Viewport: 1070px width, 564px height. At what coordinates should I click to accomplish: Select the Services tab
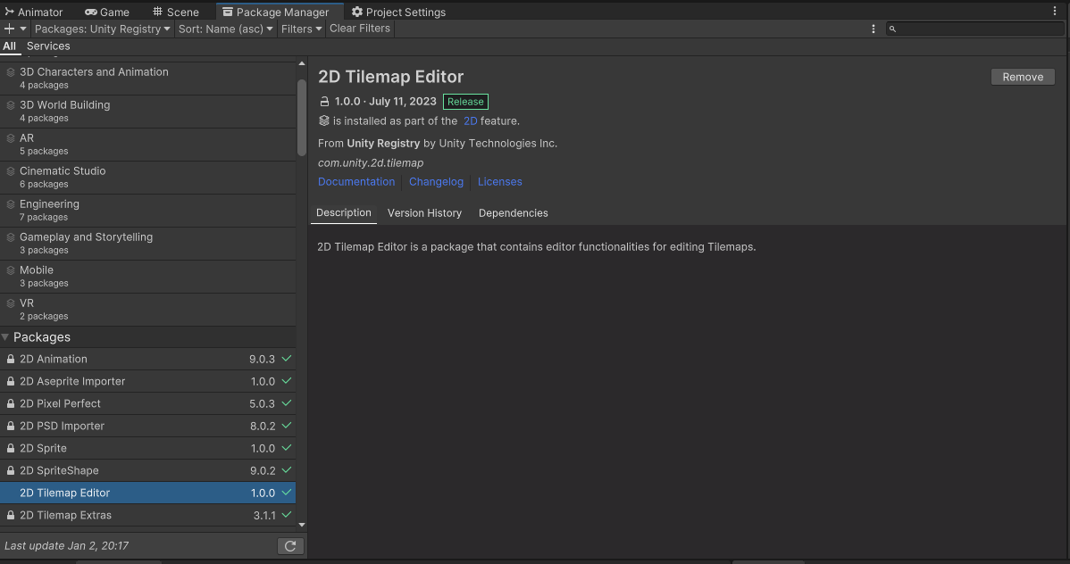click(48, 46)
